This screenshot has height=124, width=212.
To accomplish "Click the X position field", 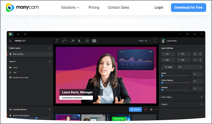I will pyautogui.click(x=168, y=54).
